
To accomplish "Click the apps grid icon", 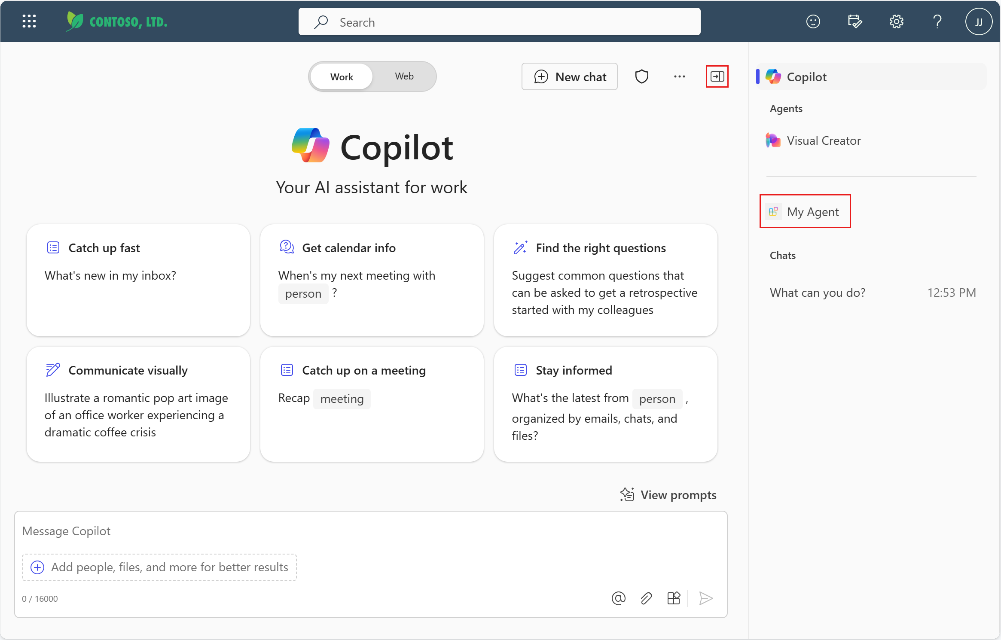I will (x=29, y=21).
